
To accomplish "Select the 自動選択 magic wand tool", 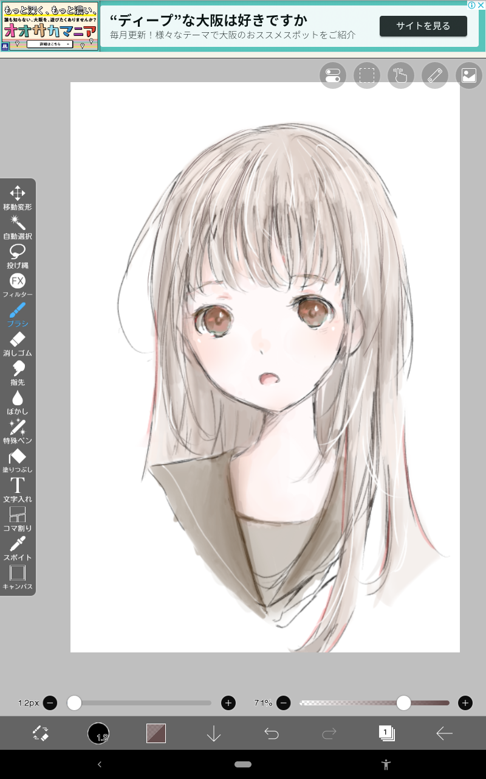I will click(18, 227).
